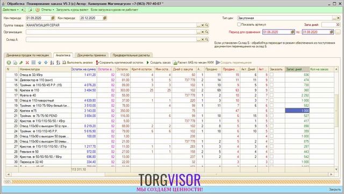Check Заказать box for Крепеж ф75 row
The width and height of the screenshot is (344, 194).
click(x=271, y=110)
